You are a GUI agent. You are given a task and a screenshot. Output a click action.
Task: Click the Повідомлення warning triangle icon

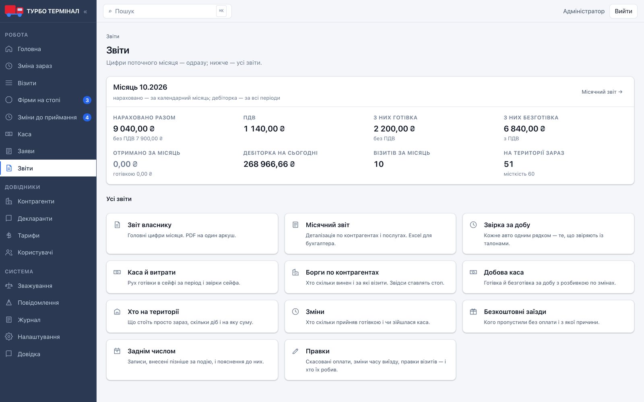[x=9, y=303]
